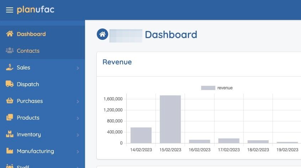Click the 15/02/2023 revenue bar
301x168 pixels.
click(170, 119)
